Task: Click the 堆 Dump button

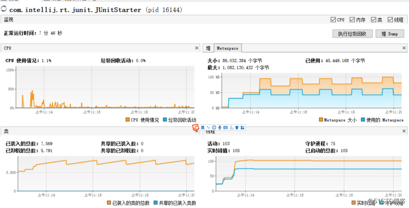Action: 390,34
